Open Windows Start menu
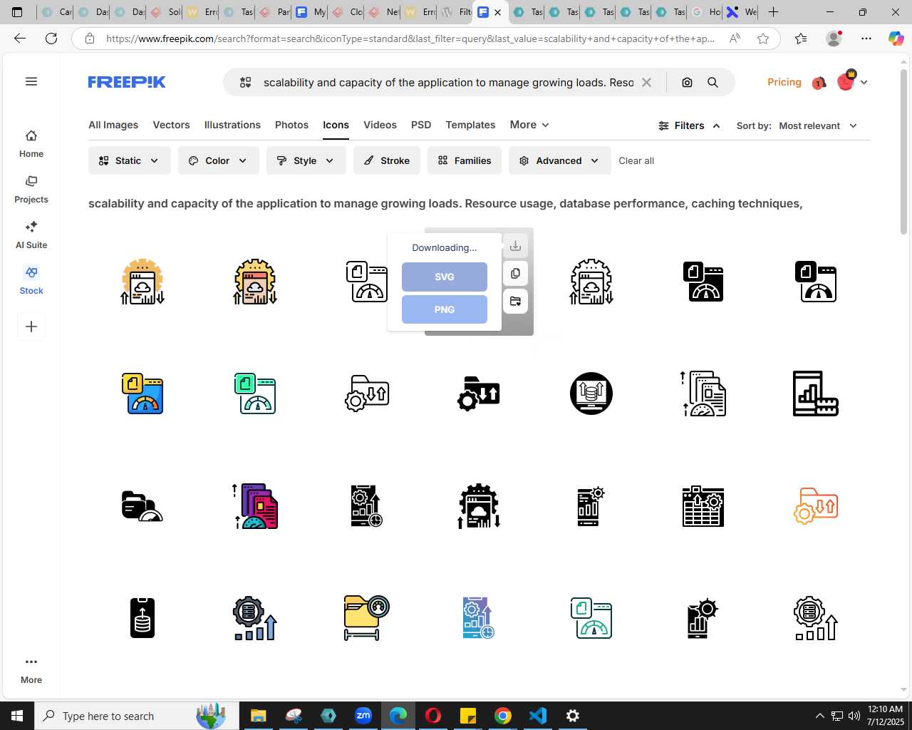The height and width of the screenshot is (730, 912). (x=17, y=716)
